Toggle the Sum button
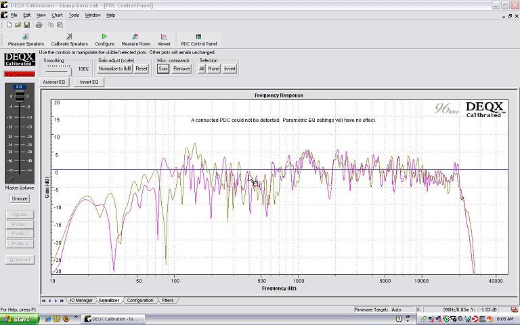This screenshot has width=520, height=325. (x=163, y=68)
